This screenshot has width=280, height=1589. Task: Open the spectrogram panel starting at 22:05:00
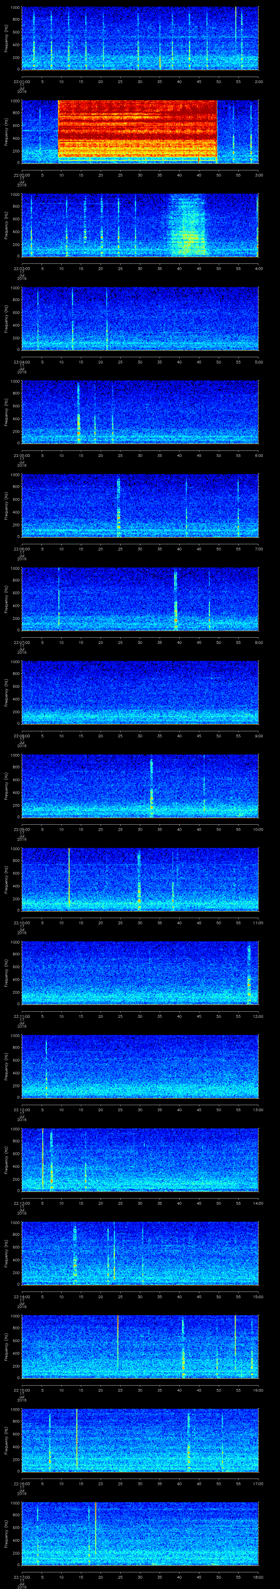tap(140, 412)
